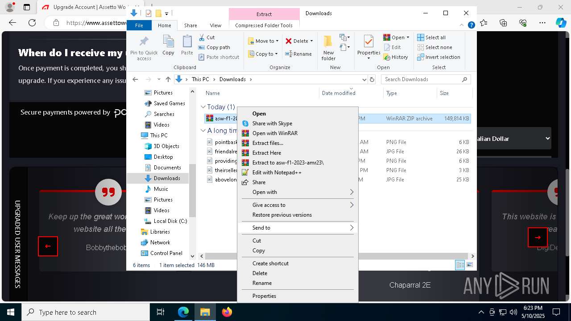Open Microsoft Edge from the taskbar

(183, 312)
